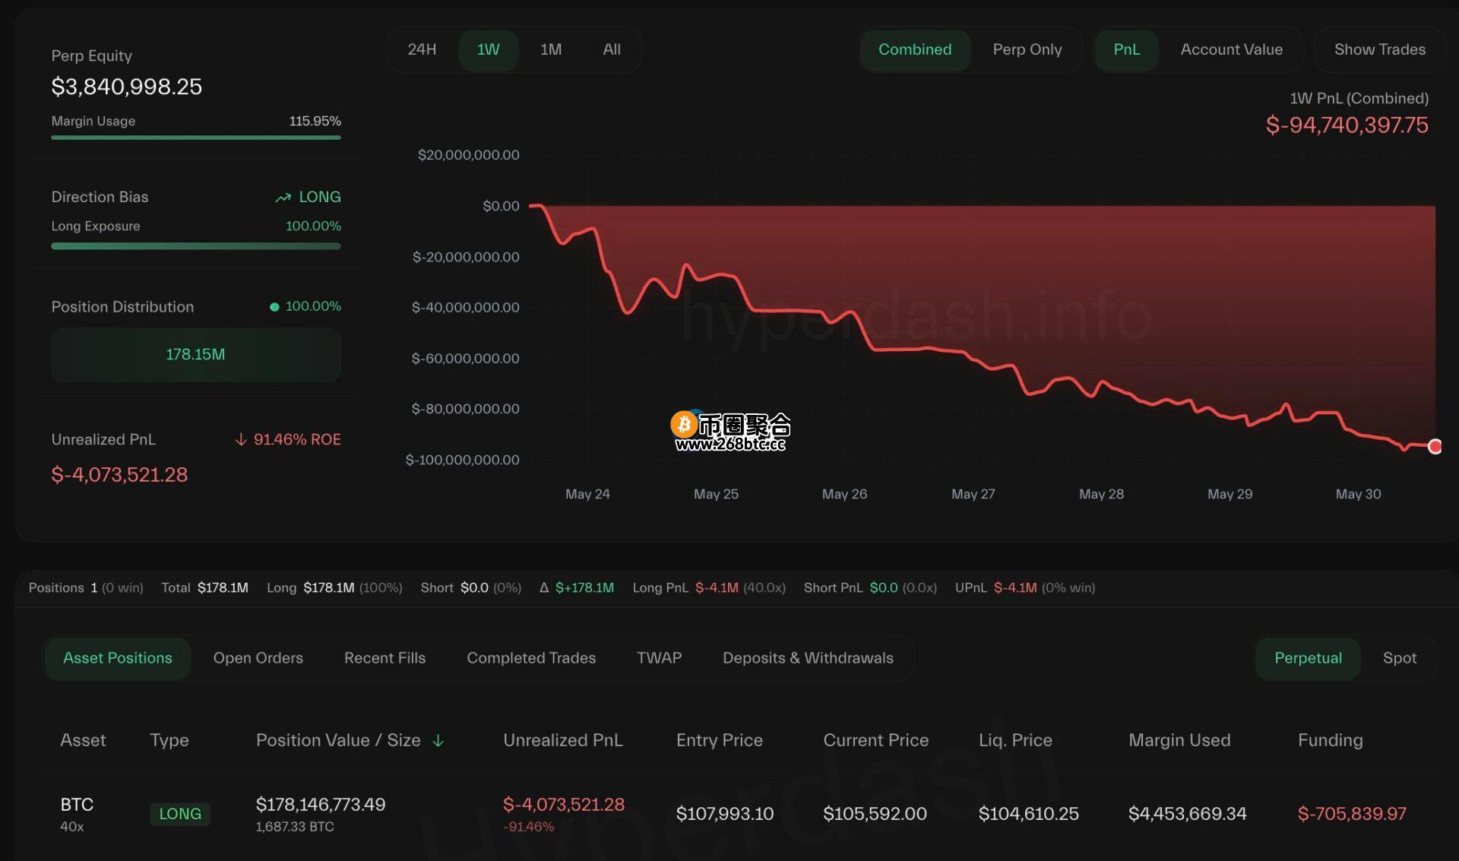Select the 24H time range
The width and height of the screenshot is (1459, 861).
[x=422, y=49]
